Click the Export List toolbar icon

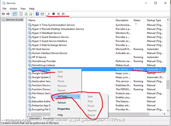31,14
